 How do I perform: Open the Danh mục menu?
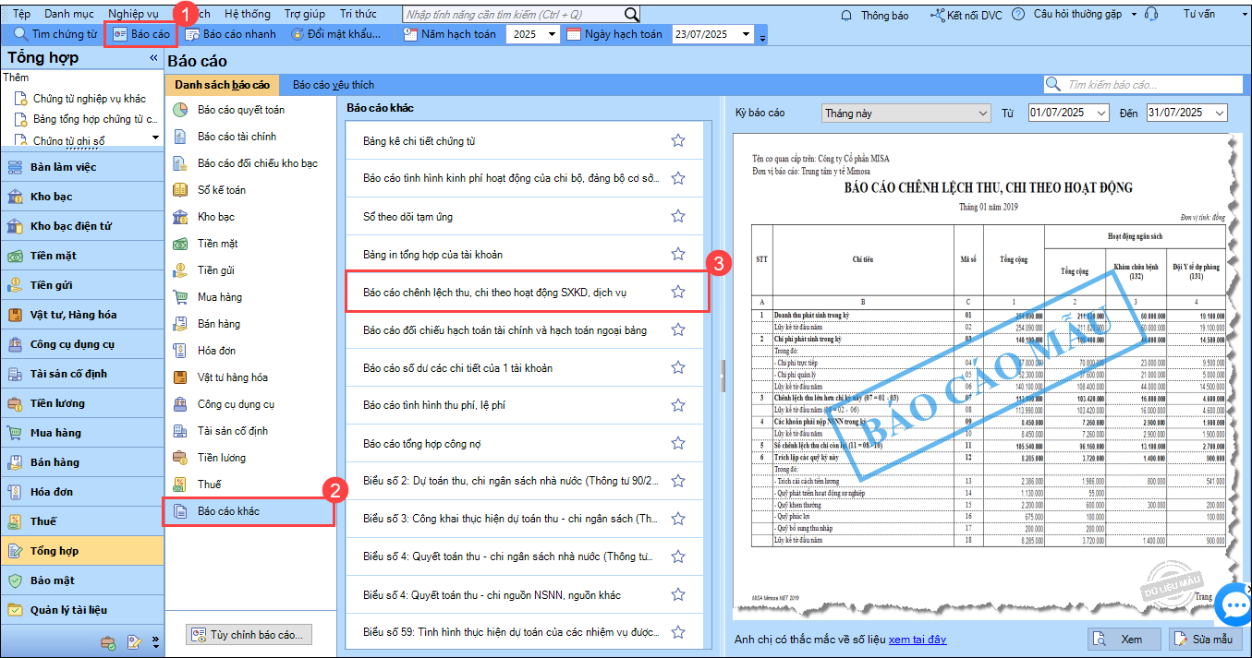pos(68,15)
